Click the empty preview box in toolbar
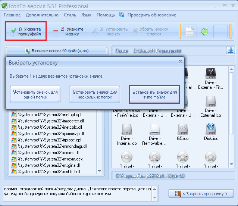 (x=220, y=31)
